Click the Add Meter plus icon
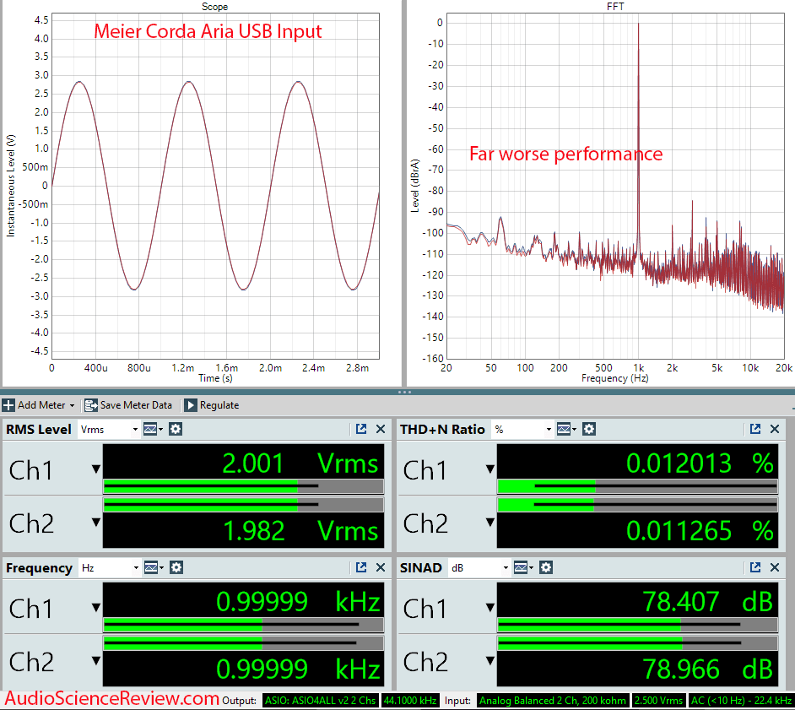The height and width of the screenshot is (710, 795). (x=8, y=405)
